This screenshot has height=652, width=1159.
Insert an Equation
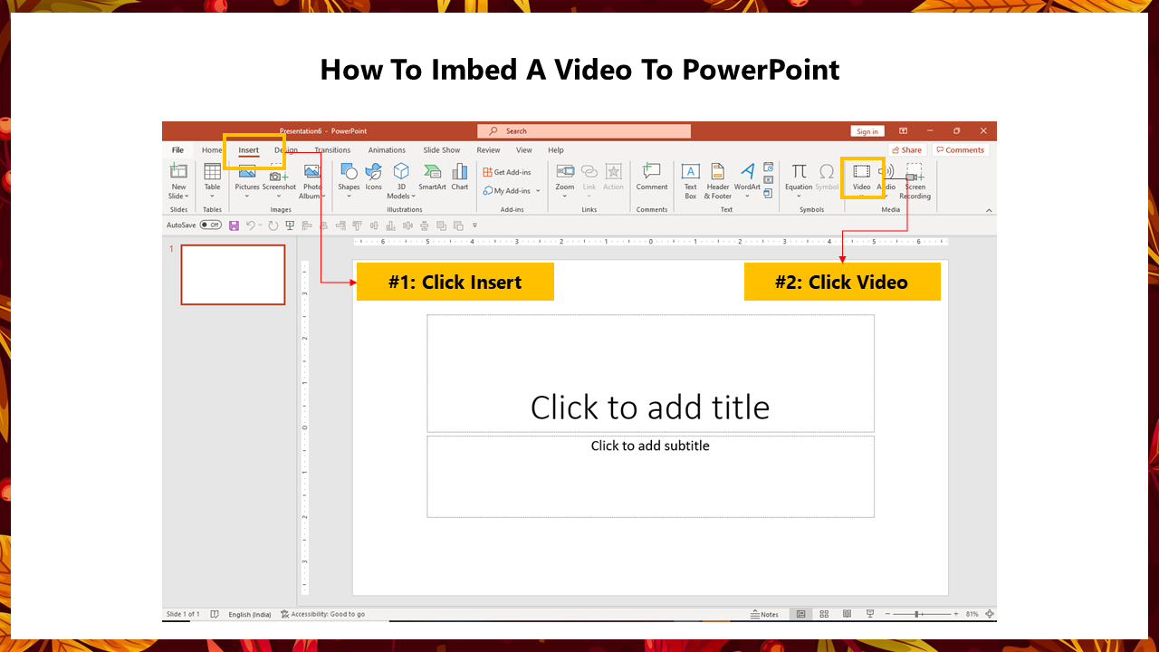tap(799, 181)
